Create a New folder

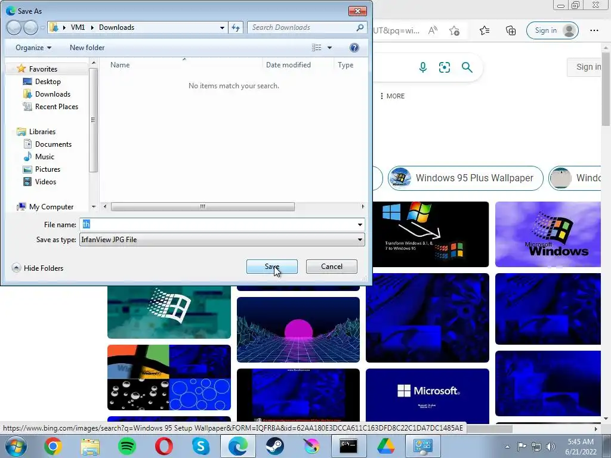87,48
